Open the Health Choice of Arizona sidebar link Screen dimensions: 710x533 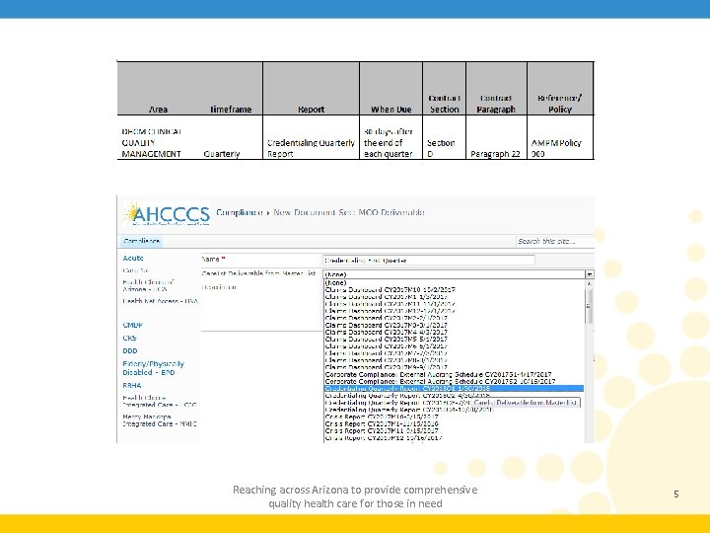pyautogui.click(x=148, y=285)
